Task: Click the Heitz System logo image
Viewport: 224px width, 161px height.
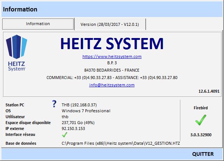Action: click(16, 53)
